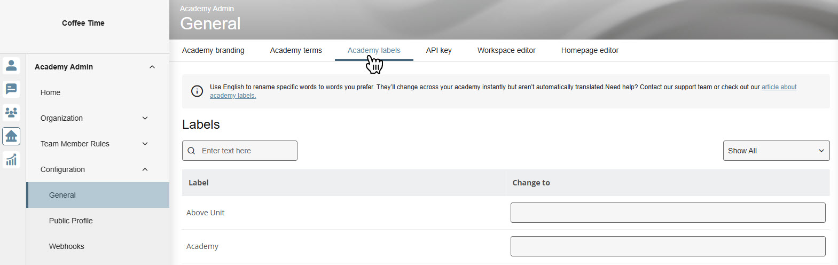Image resolution: width=838 pixels, height=265 pixels.
Task: Expand Team Member Rules submenu
Action: click(x=145, y=144)
